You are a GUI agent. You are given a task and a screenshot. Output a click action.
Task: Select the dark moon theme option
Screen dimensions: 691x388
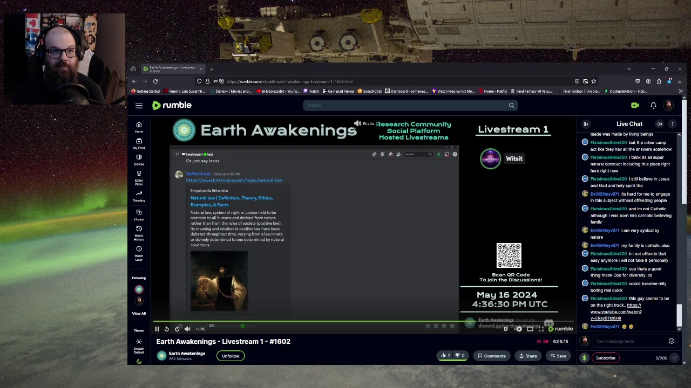point(139,361)
